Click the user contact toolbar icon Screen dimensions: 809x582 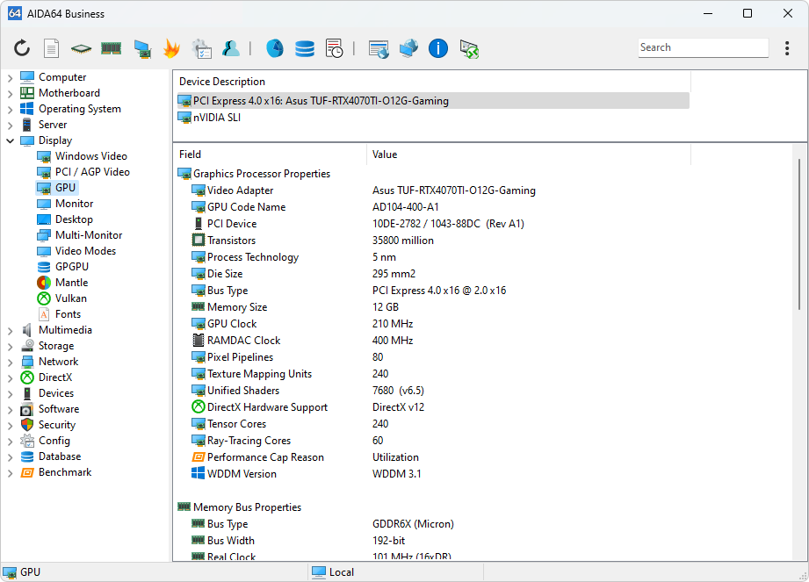tap(231, 48)
